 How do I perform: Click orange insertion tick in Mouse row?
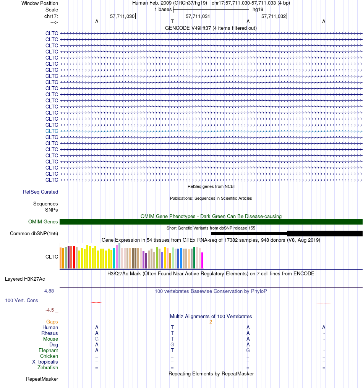[x=211, y=338]
